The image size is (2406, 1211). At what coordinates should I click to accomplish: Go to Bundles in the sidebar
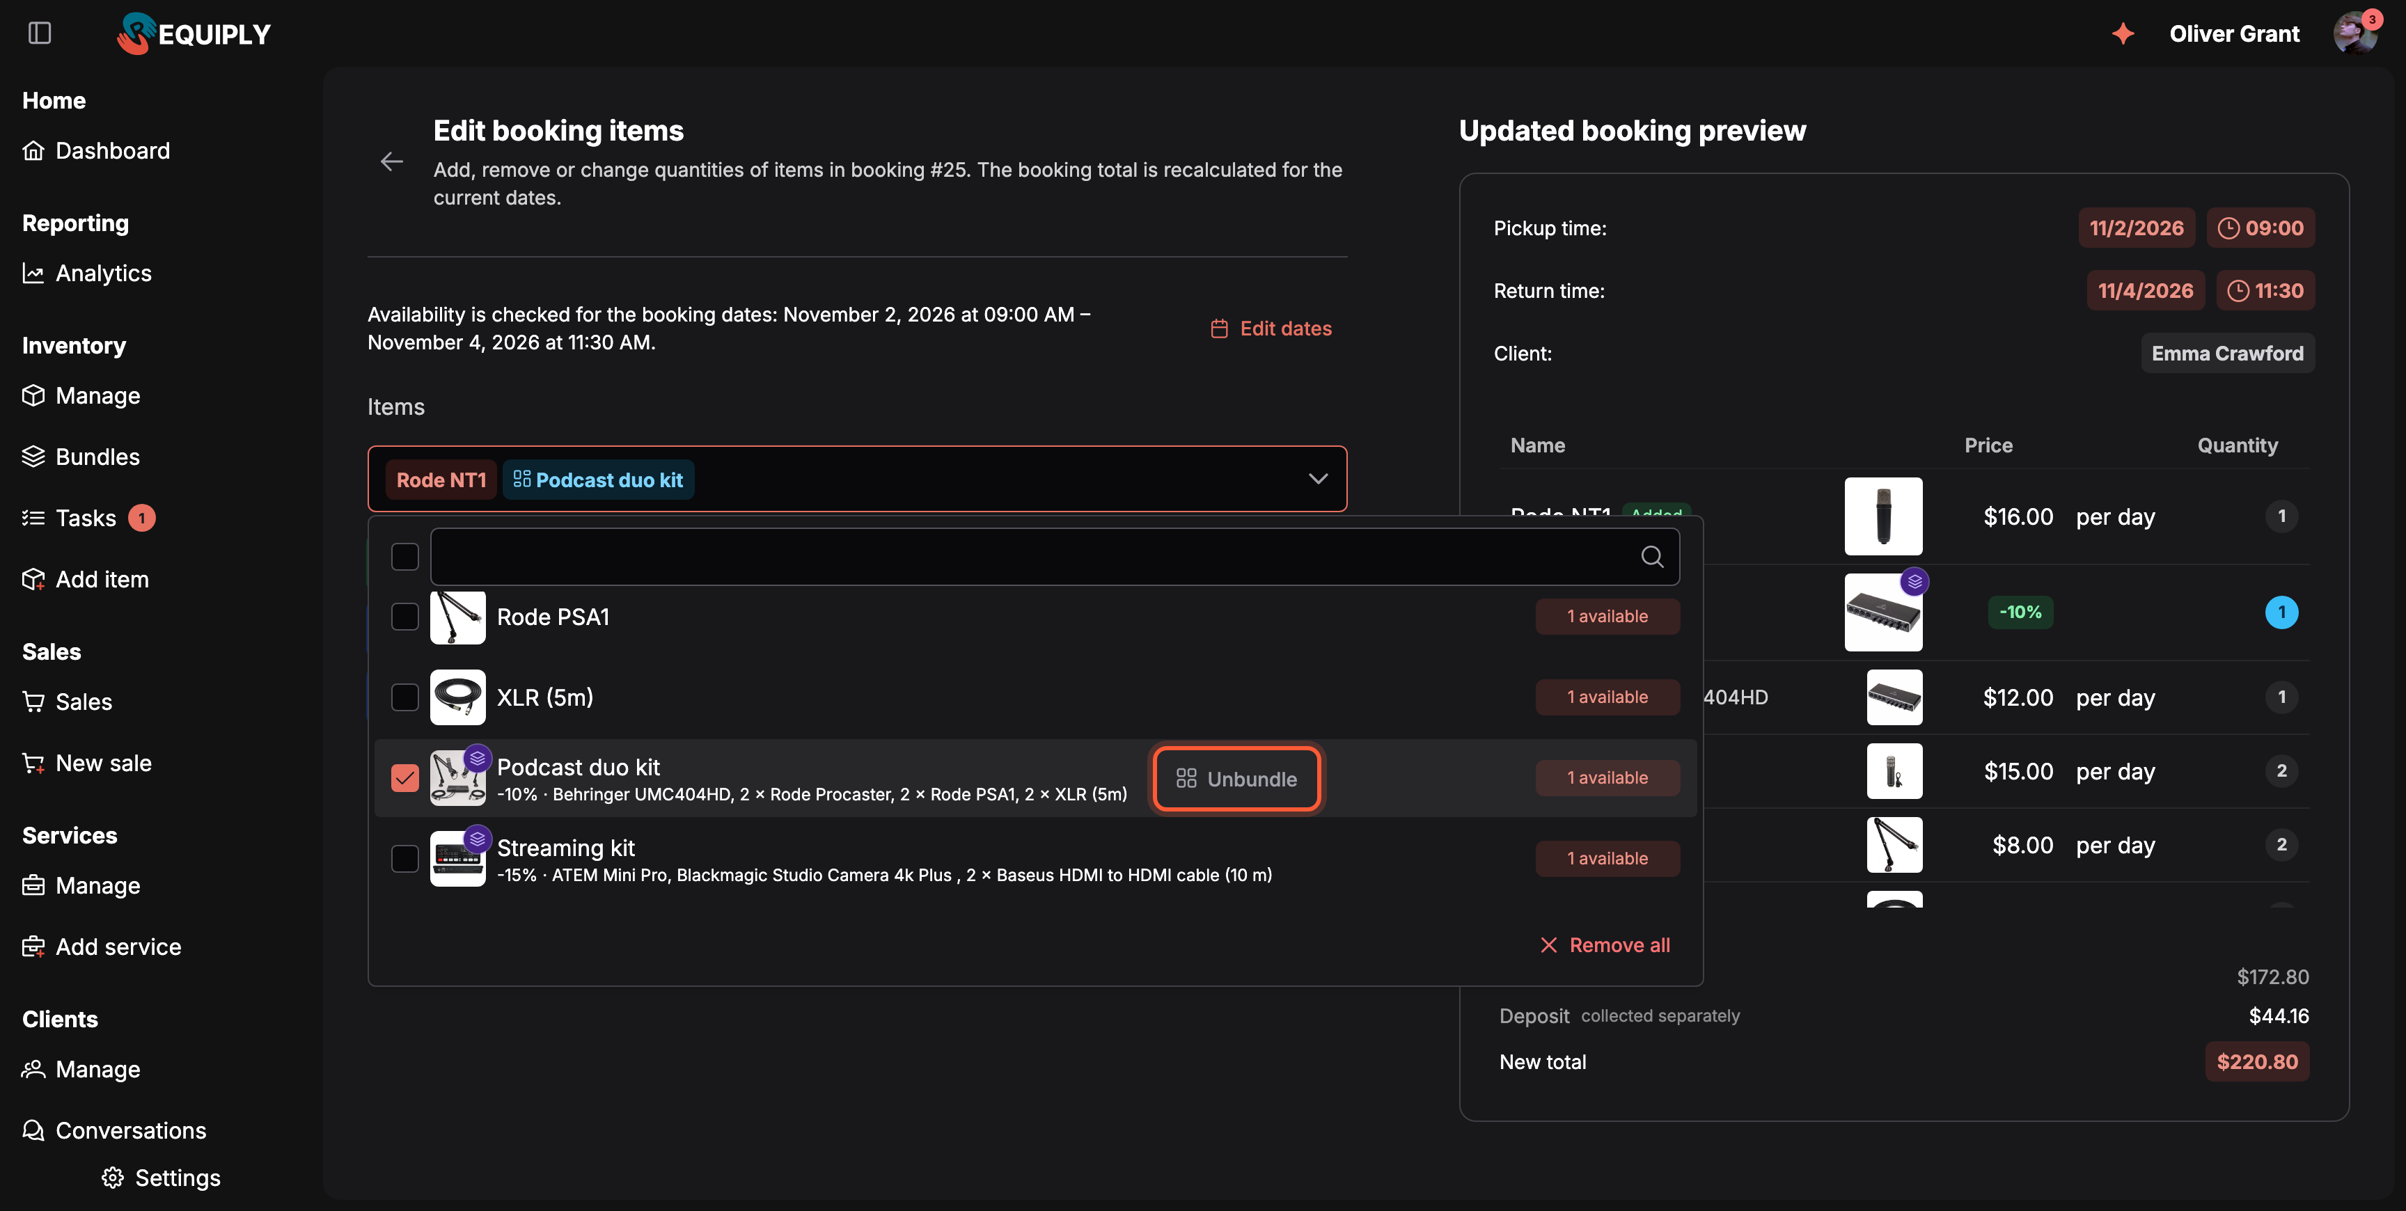81,457
